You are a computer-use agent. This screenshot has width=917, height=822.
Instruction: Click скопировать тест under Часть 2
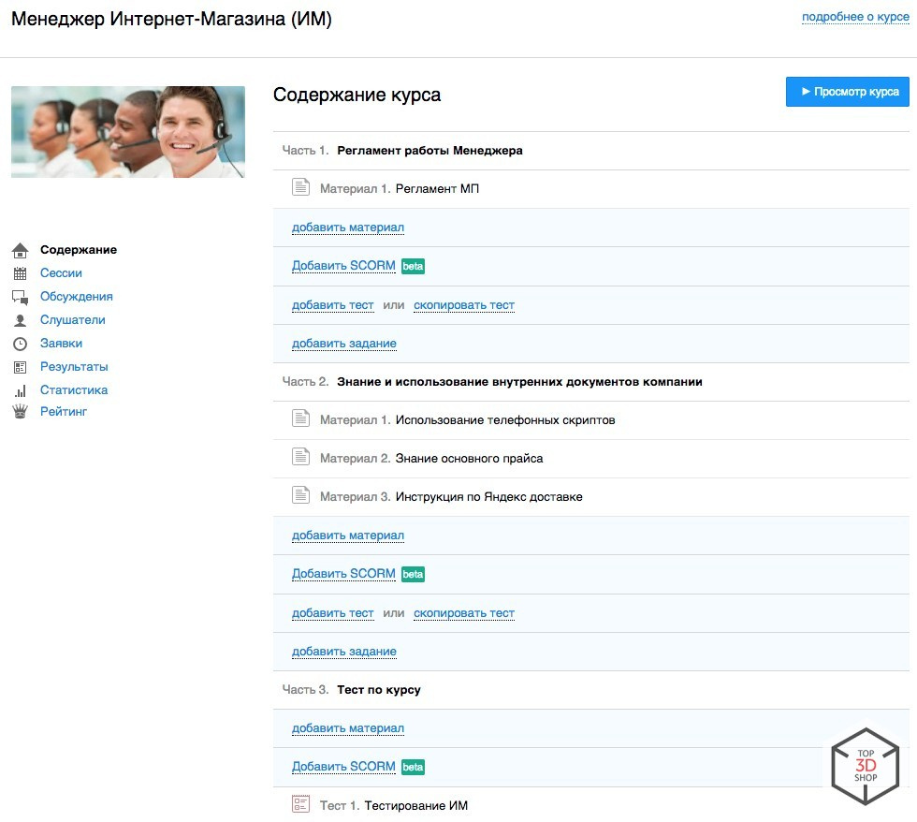(464, 613)
